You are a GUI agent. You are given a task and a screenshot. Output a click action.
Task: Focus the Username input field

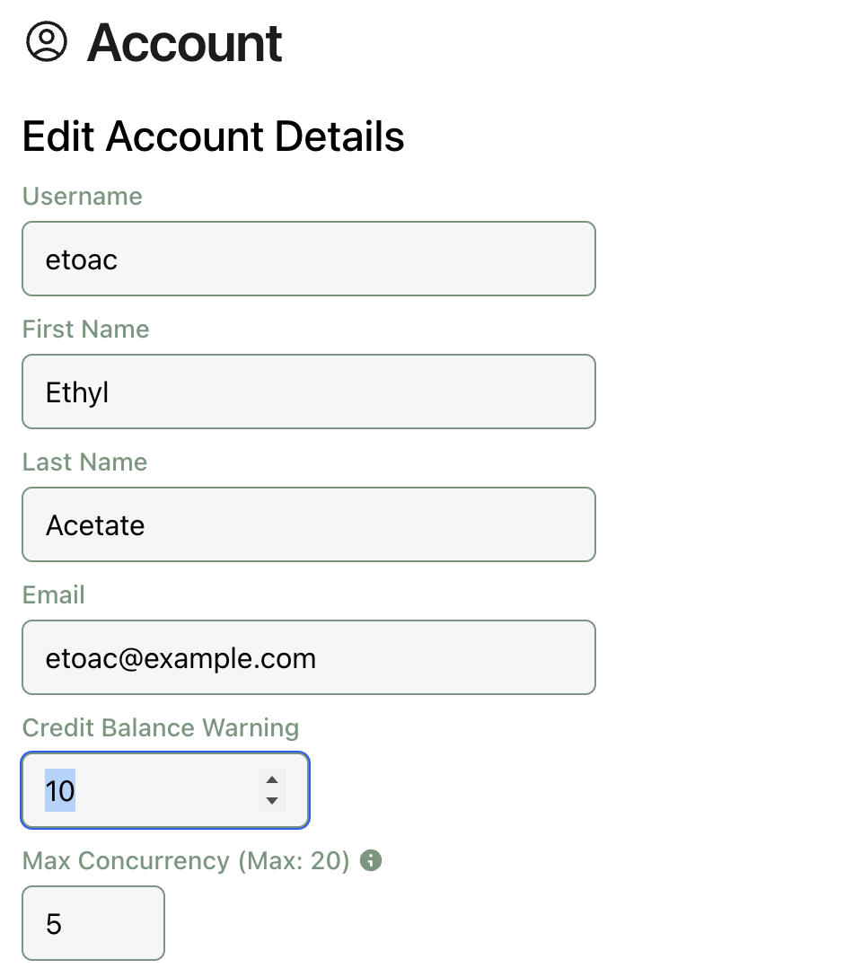(x=308, y=259)
